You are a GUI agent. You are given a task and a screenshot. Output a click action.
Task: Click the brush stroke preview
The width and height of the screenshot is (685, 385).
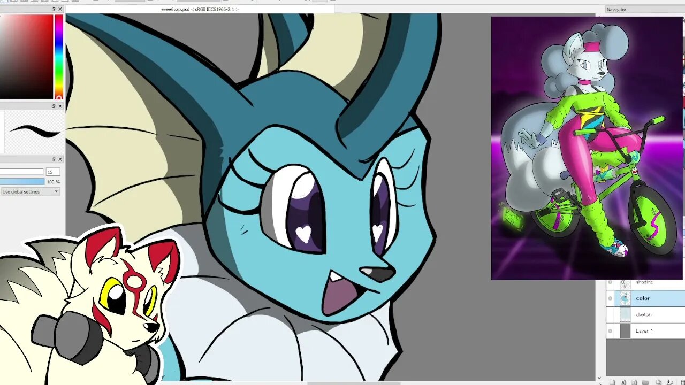(34, 132)
